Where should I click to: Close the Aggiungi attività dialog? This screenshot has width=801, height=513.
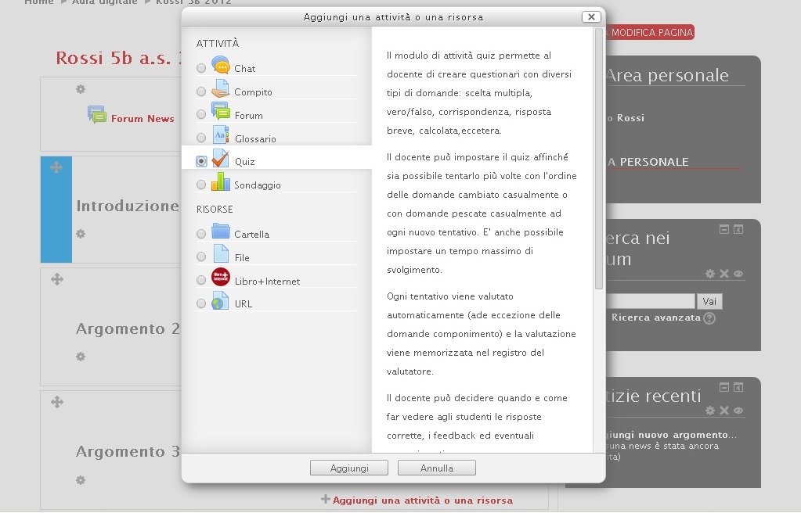pyautogui.click(x=593, y=16)
